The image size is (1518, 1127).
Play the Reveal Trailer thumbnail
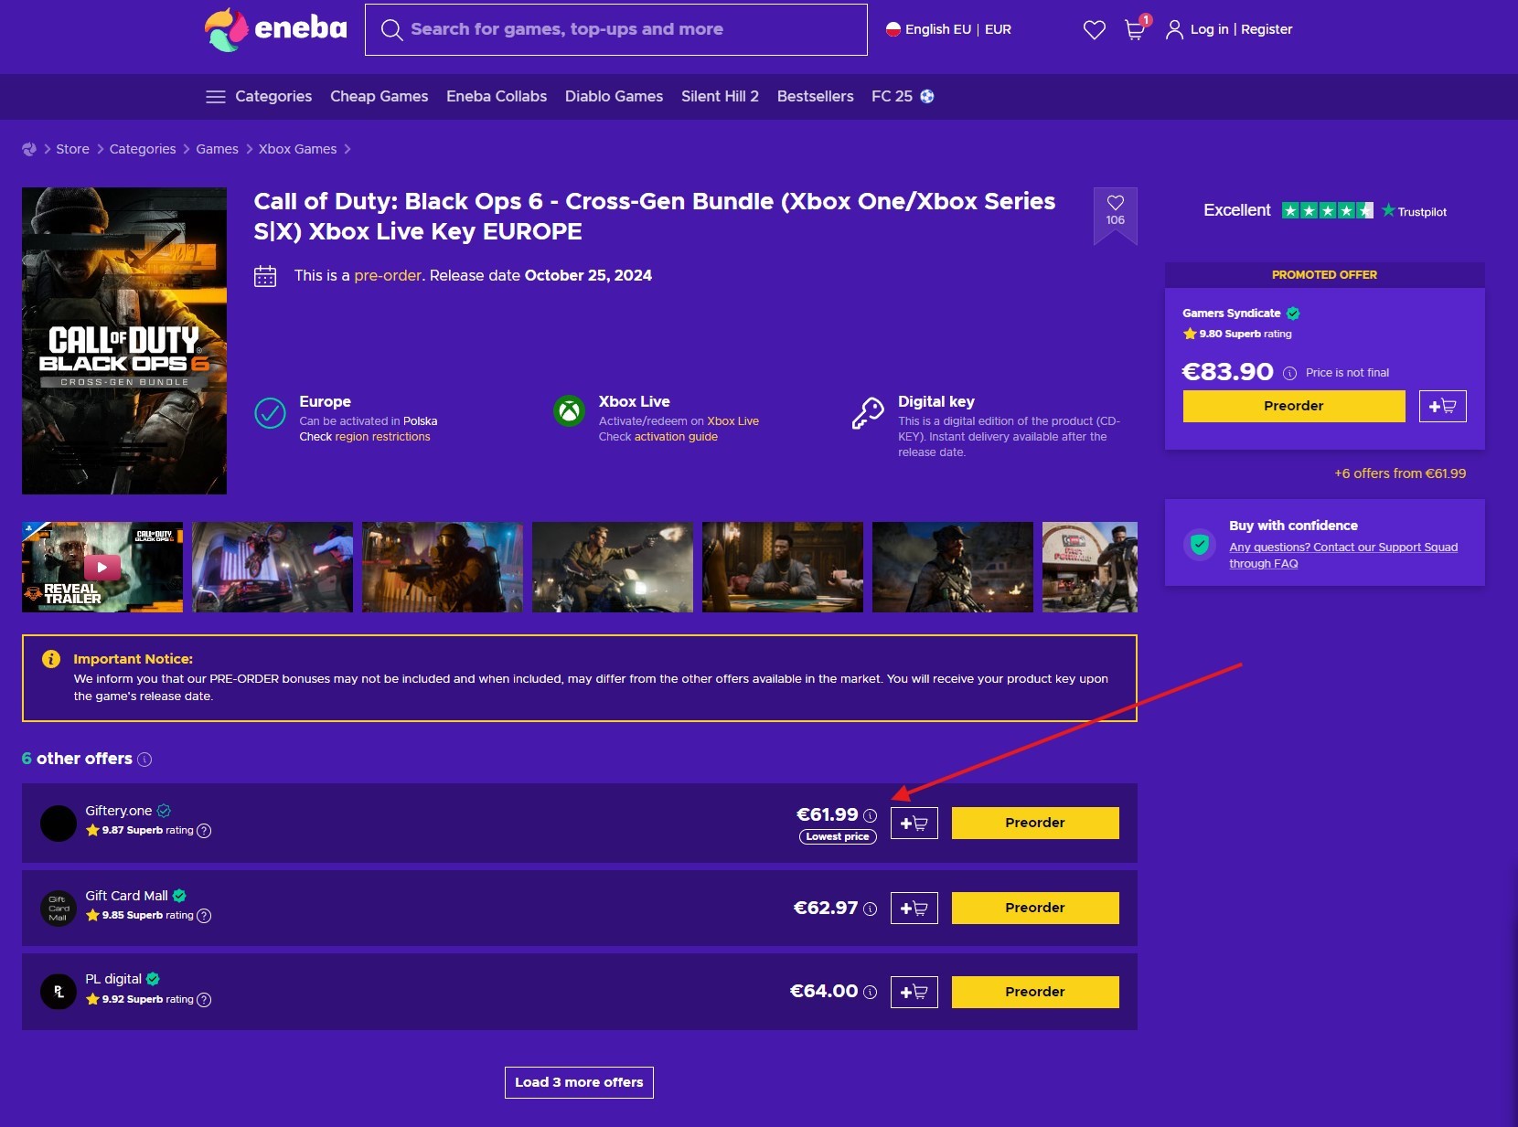102,568
